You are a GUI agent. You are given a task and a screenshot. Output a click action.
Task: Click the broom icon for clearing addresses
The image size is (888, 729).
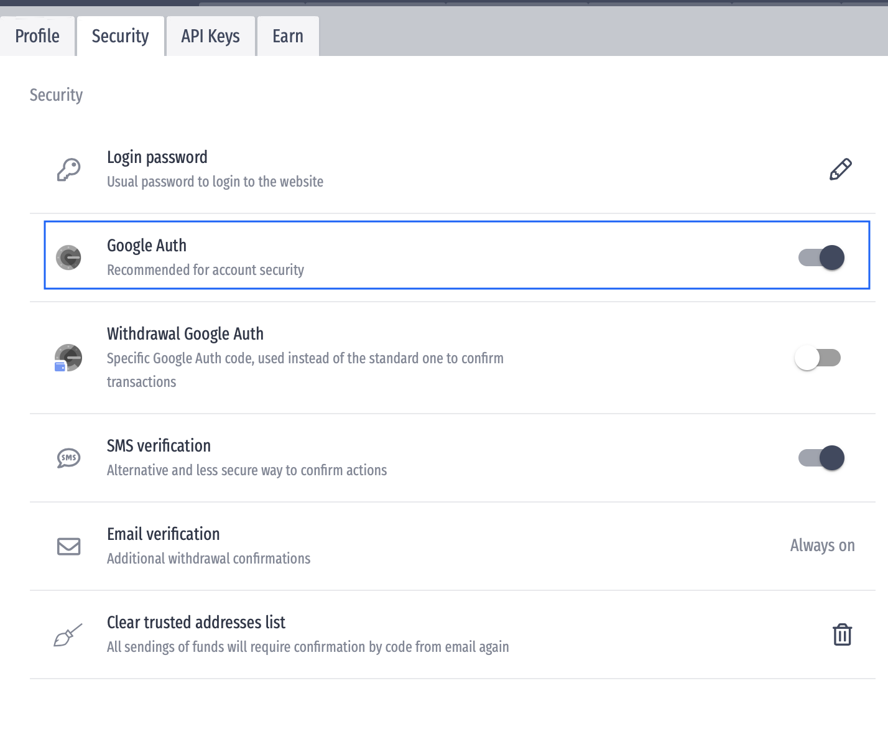click(x=68, y=635)
